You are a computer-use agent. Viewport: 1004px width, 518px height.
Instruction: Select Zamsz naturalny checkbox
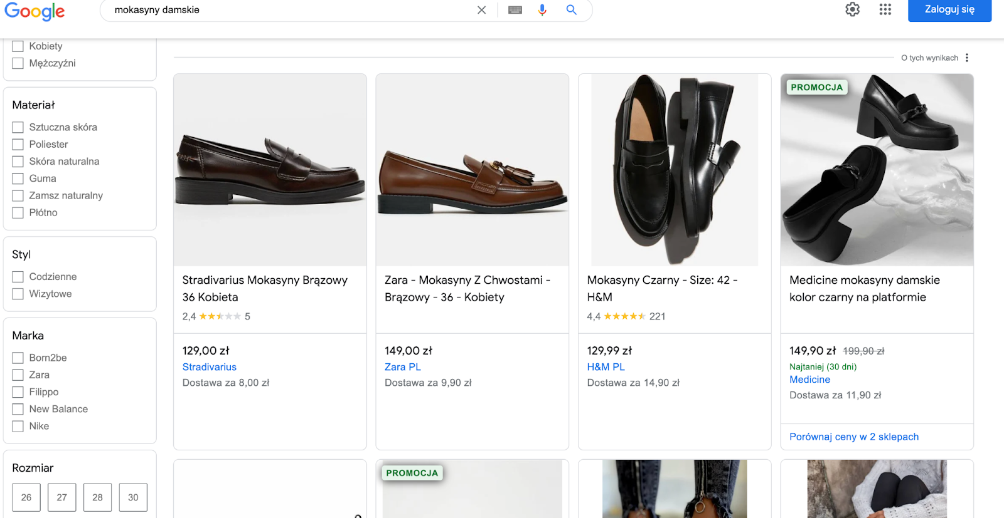pos(18,196)
